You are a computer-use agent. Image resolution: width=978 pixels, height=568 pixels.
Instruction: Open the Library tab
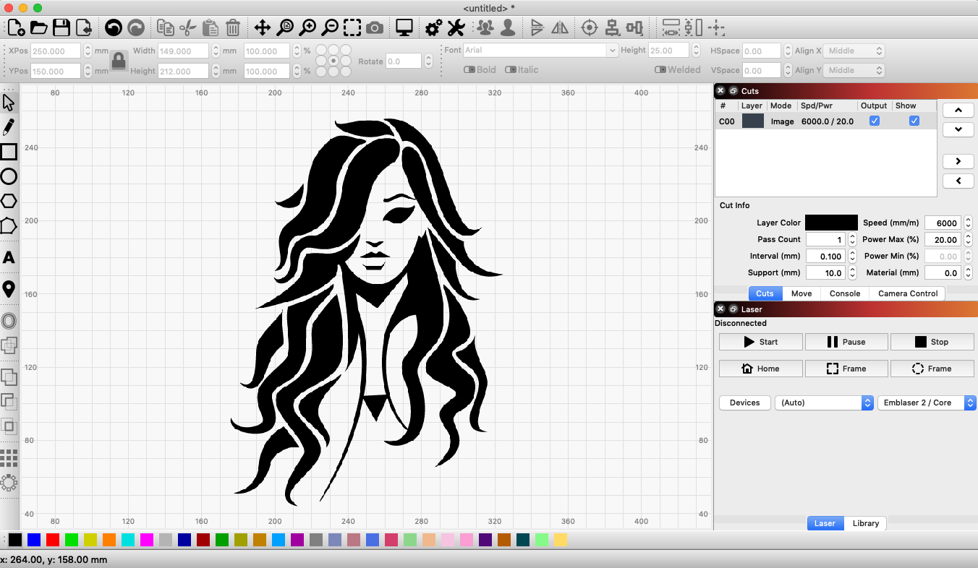click(865, 523)
